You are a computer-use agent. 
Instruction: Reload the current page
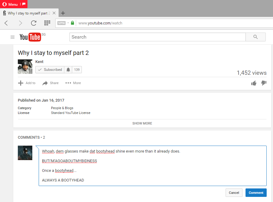pos(34,23)
